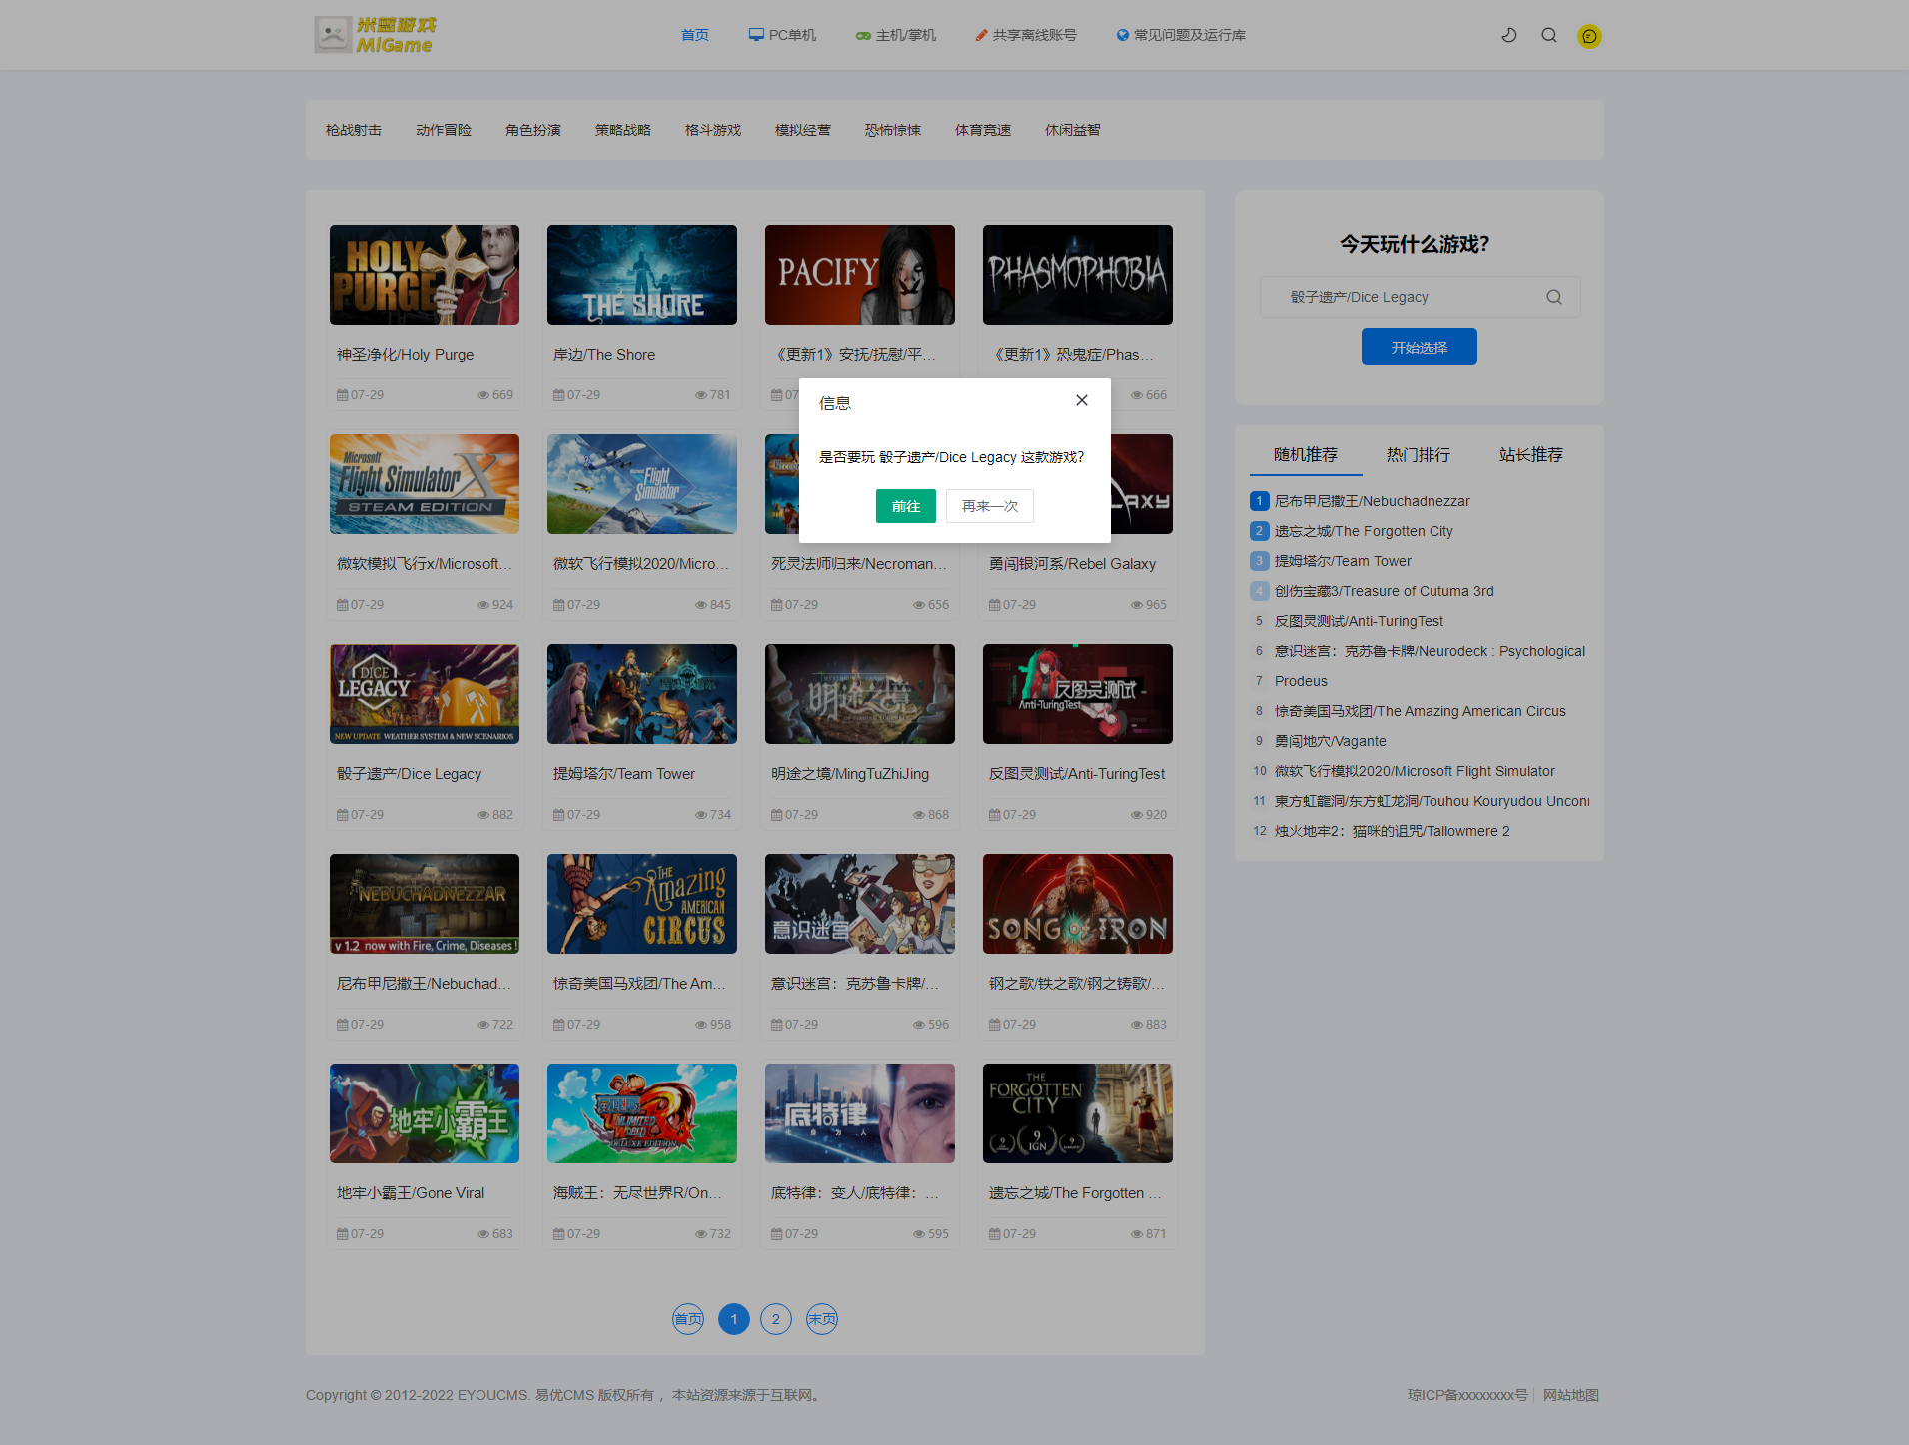Screen dimensions: 1909x1445
Task: Click title 勇闯银河系/Rebel Galaxy
Action: coord(1072,564)
